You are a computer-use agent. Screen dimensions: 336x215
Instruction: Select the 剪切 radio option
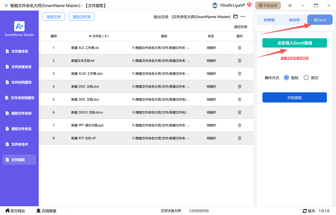point(306,78)
